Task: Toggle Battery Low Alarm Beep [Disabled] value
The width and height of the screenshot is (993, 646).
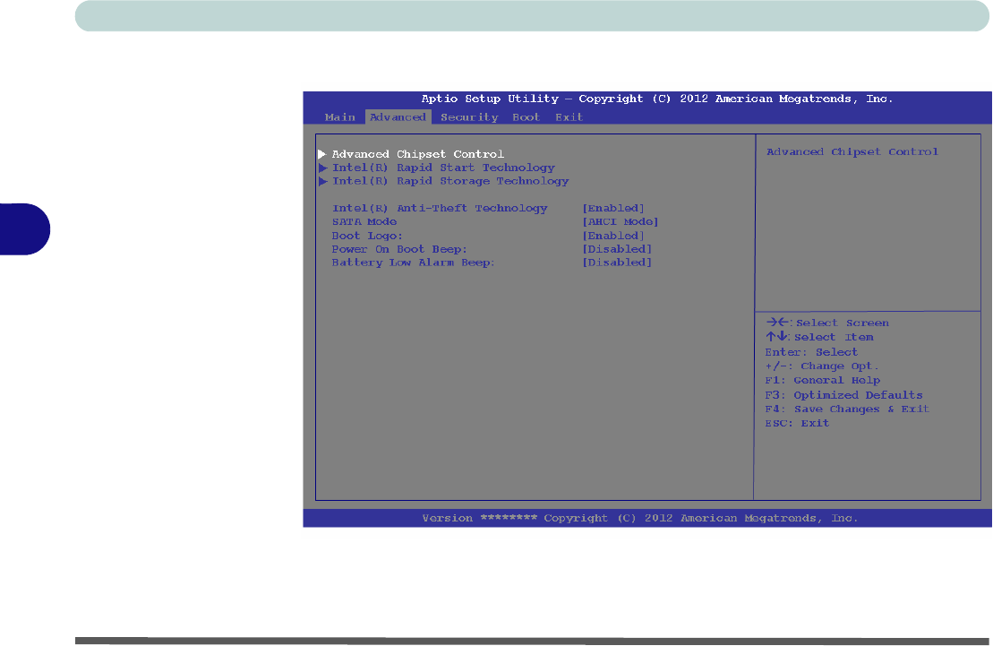Action: 617,263
